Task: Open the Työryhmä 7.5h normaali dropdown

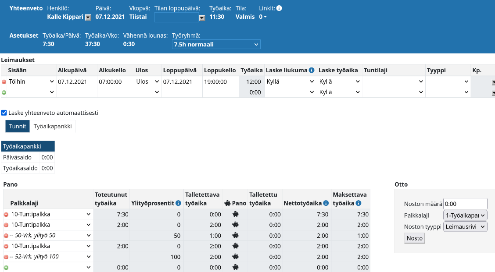Action: click(x=216, y=44)
